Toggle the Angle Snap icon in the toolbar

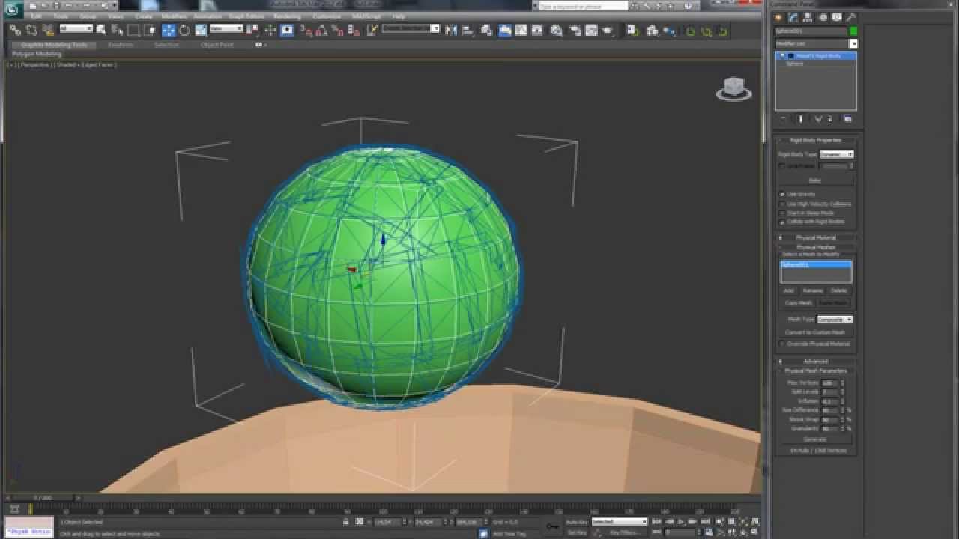pyautogui.click(x=321, y=30)
